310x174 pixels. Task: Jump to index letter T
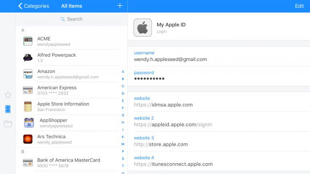coord(123,166)
